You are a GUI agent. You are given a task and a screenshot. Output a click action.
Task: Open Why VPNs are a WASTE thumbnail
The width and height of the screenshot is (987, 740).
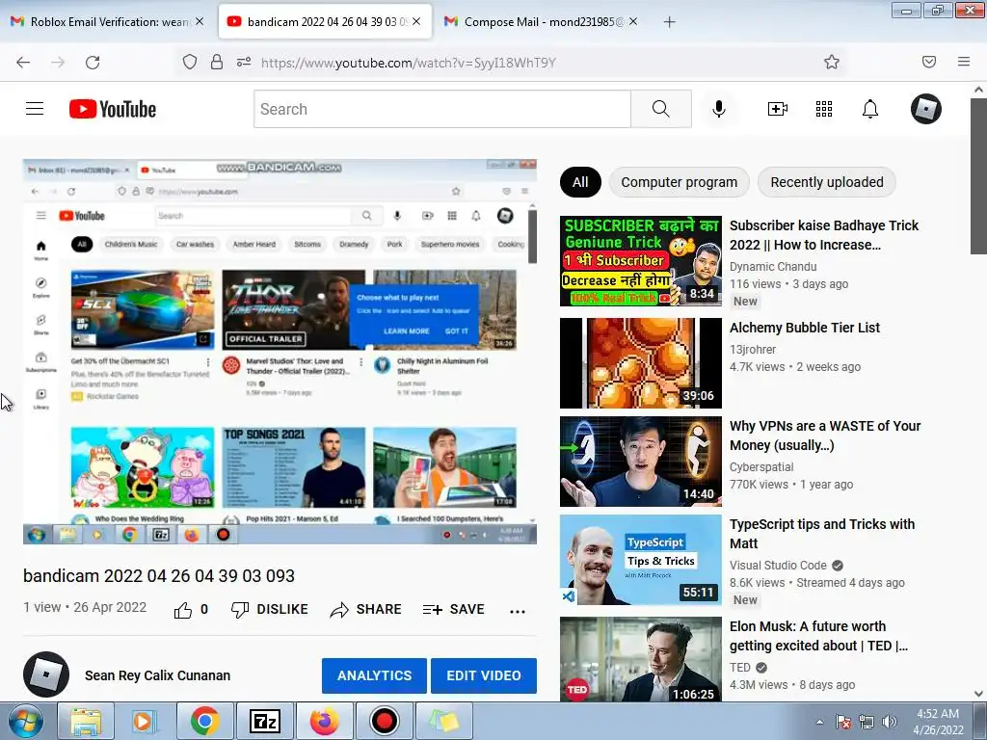[641, 462]
